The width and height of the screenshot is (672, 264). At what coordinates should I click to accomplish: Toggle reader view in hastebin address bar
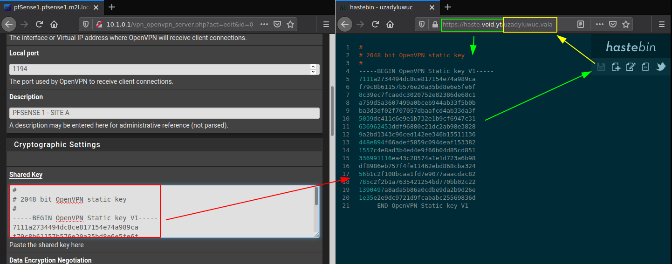click(581, 25)
